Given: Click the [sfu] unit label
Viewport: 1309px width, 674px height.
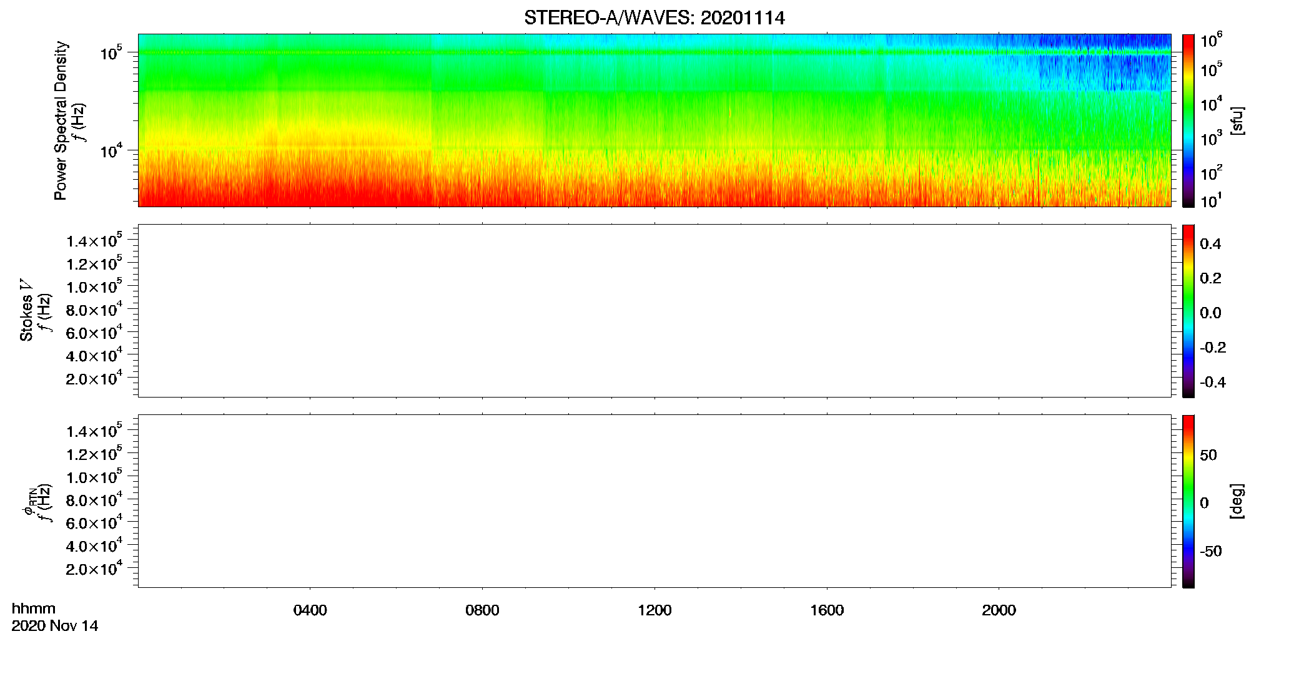Looking at the screenshot, I should pyautogui.click(x=1237, y=120).
